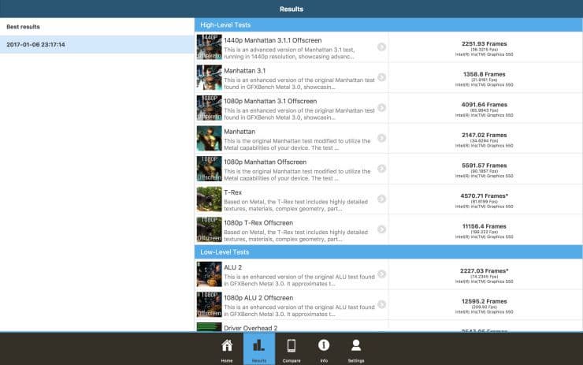Image resolution: width=583 pixels, height=365 pixels.
Task: Open details arrow for T-Rex test
Action: click(x=381, y=199)
